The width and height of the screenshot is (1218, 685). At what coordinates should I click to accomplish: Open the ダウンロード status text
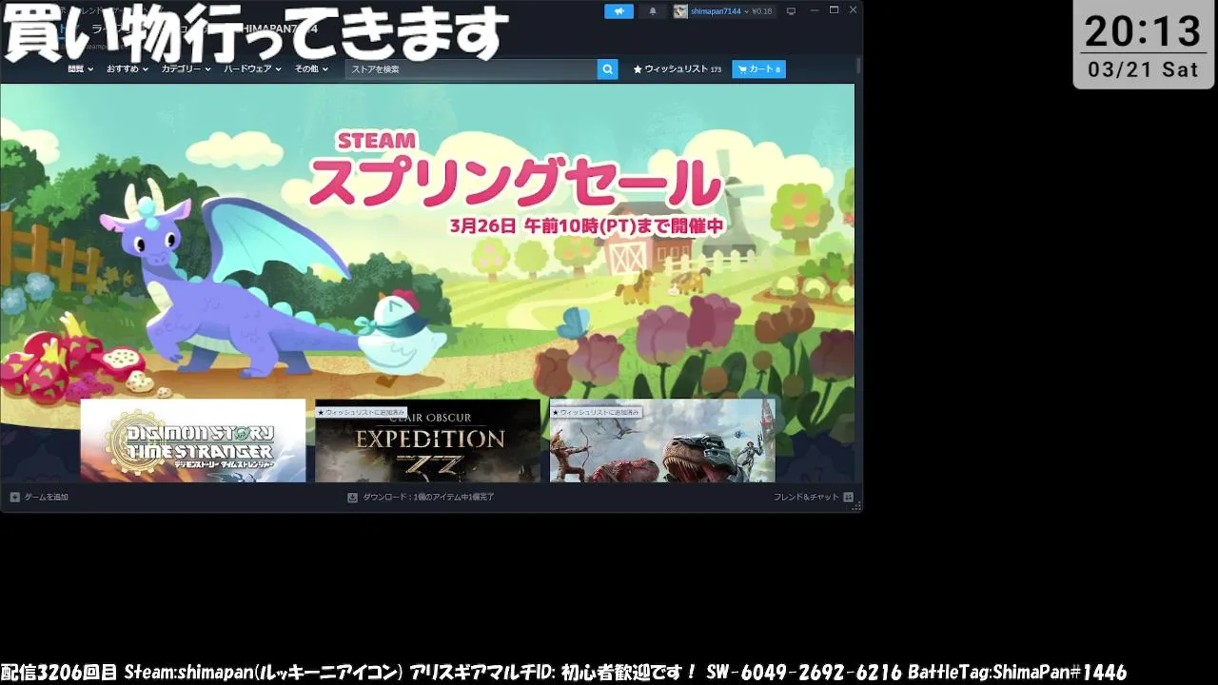tap(428, 498)
